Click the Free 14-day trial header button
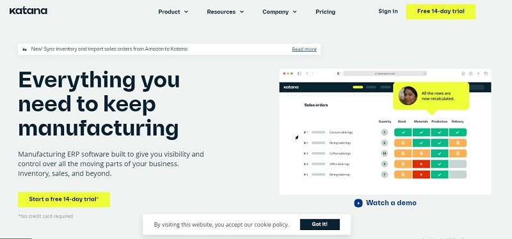This screenshot has width=512, height=239. point(441,12)
